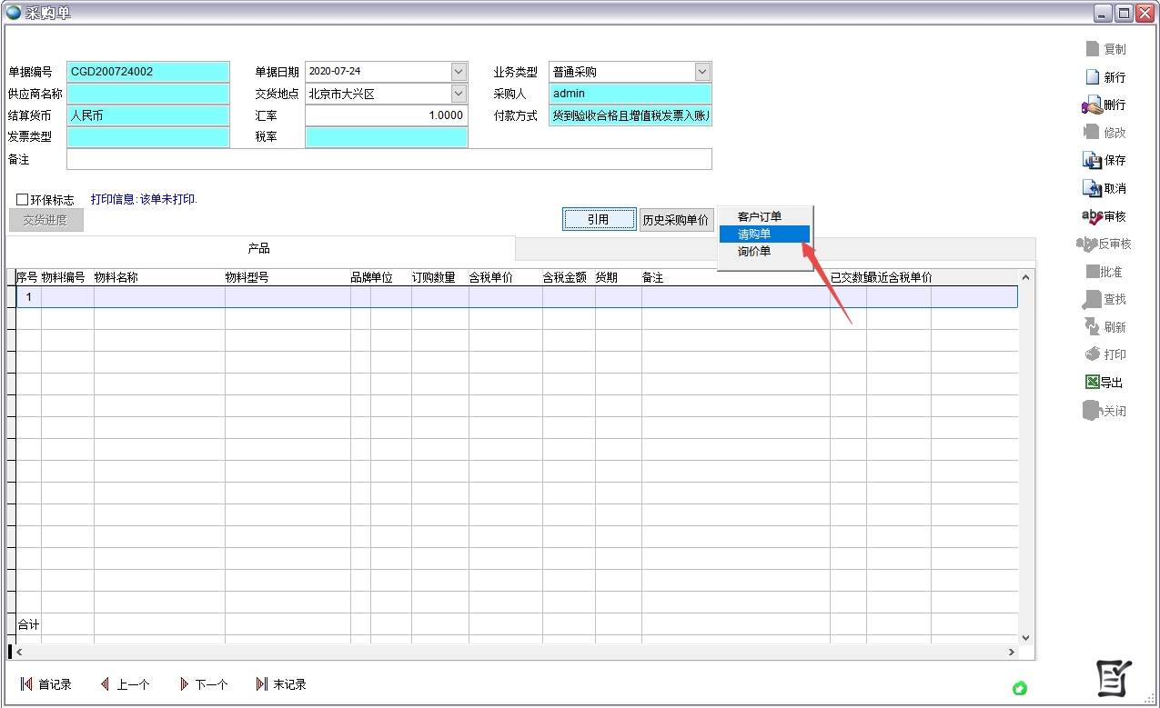Click the 取消 (cancel) icon
Screen dimensions: 1160x708
coord(1092,189)
